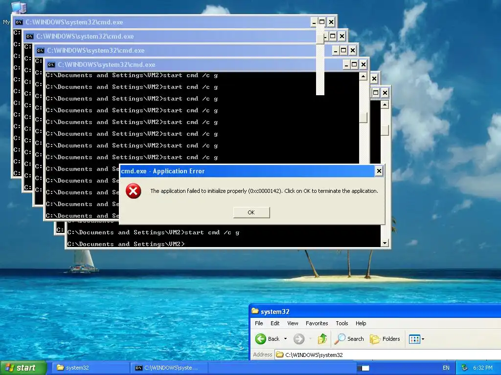The image size is (501, 375).
Task: Open Help menu in system32 window
Action: 361,323
